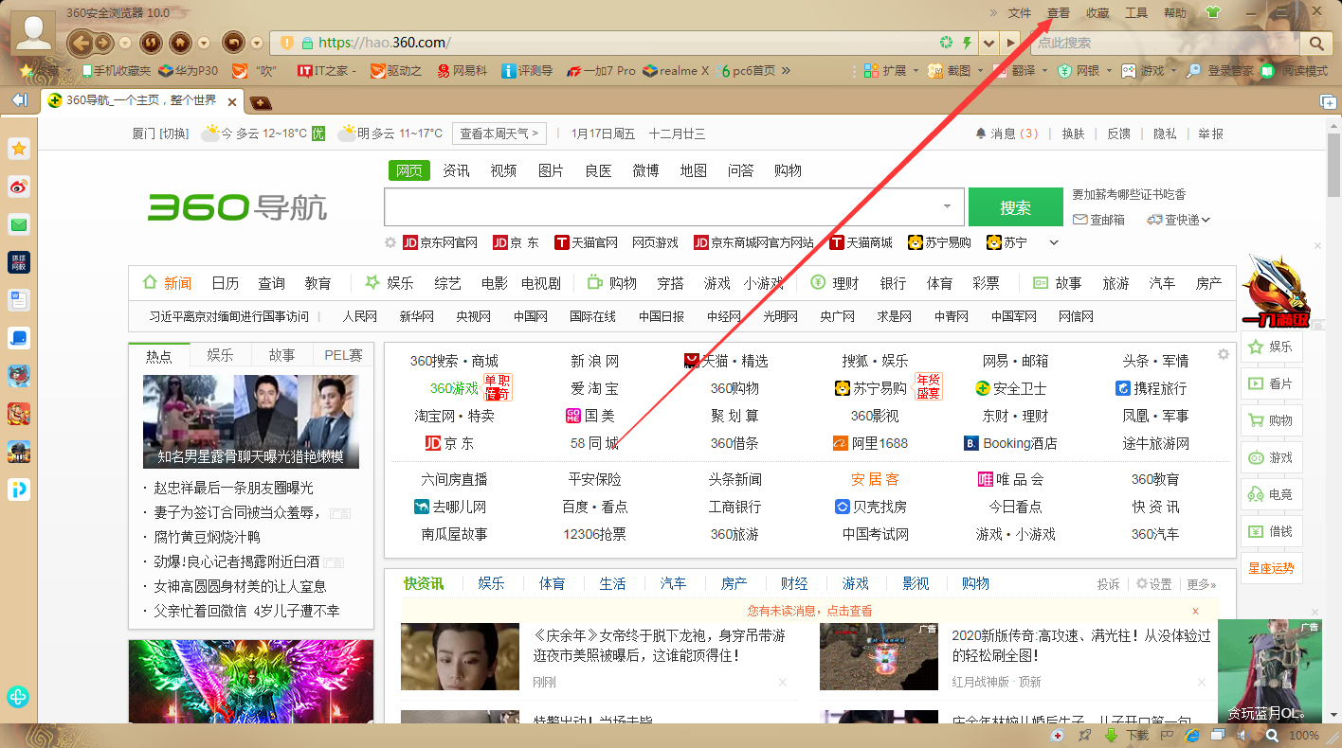
Task: Switch to the 娱乐 tab in hot list
Action: (x=220, y=354)
